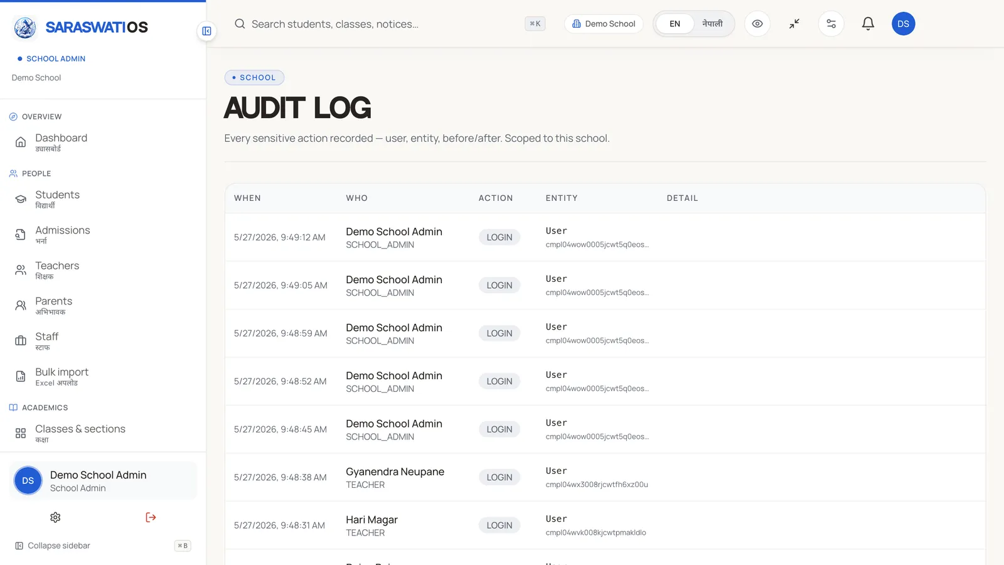1004x565 pixels.
Task: Select timestamp 5/27/2026, 9:48:59 AM
Action: (280, 333)
